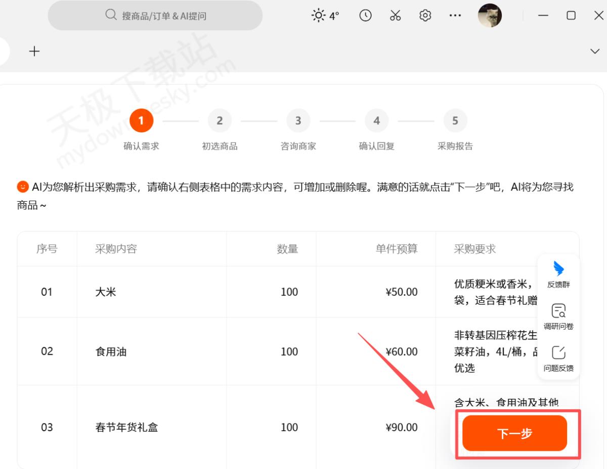Open the three-dot more menu
Viewport: 607px width, 469px height.
pos(455,16)
